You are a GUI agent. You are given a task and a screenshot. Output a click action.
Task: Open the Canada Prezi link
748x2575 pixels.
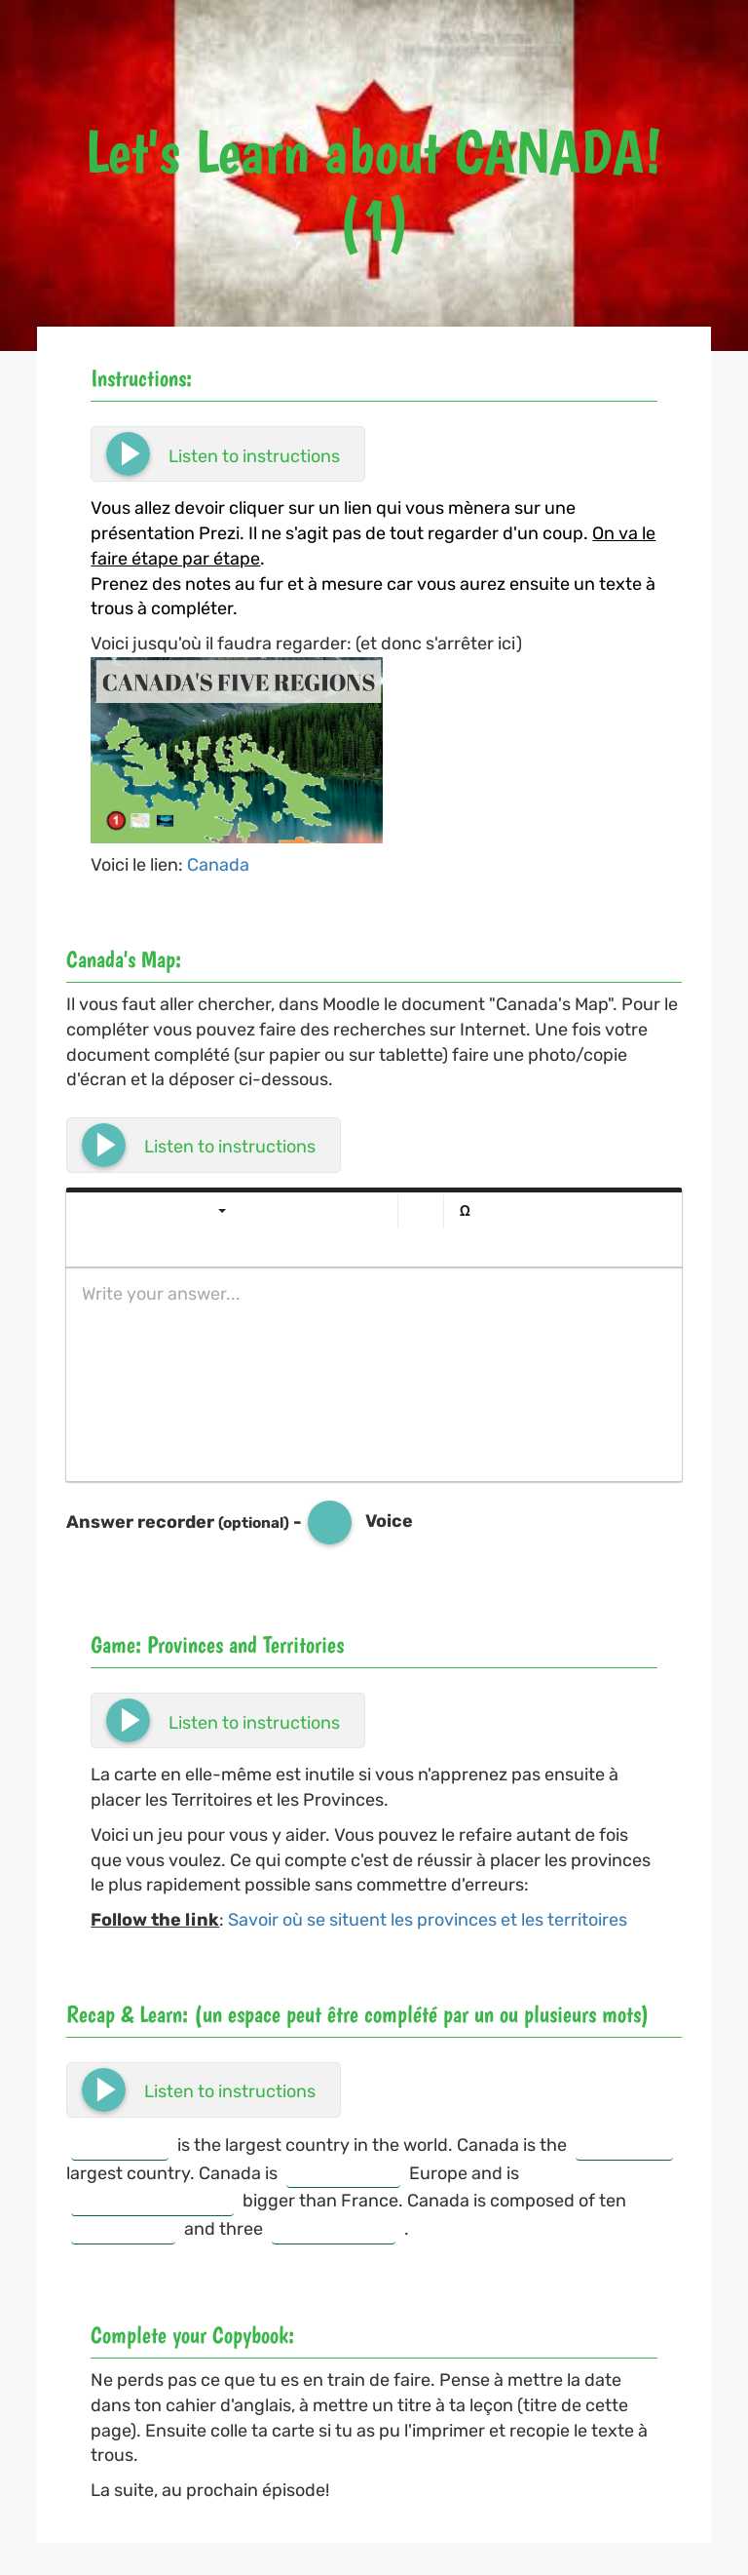click(x=218, y=865)
